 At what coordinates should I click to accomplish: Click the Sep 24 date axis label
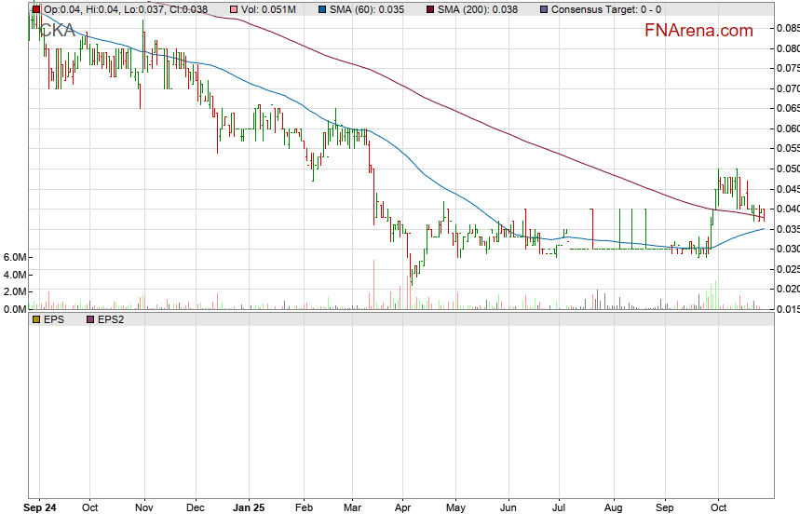click(x=40, y=508)
